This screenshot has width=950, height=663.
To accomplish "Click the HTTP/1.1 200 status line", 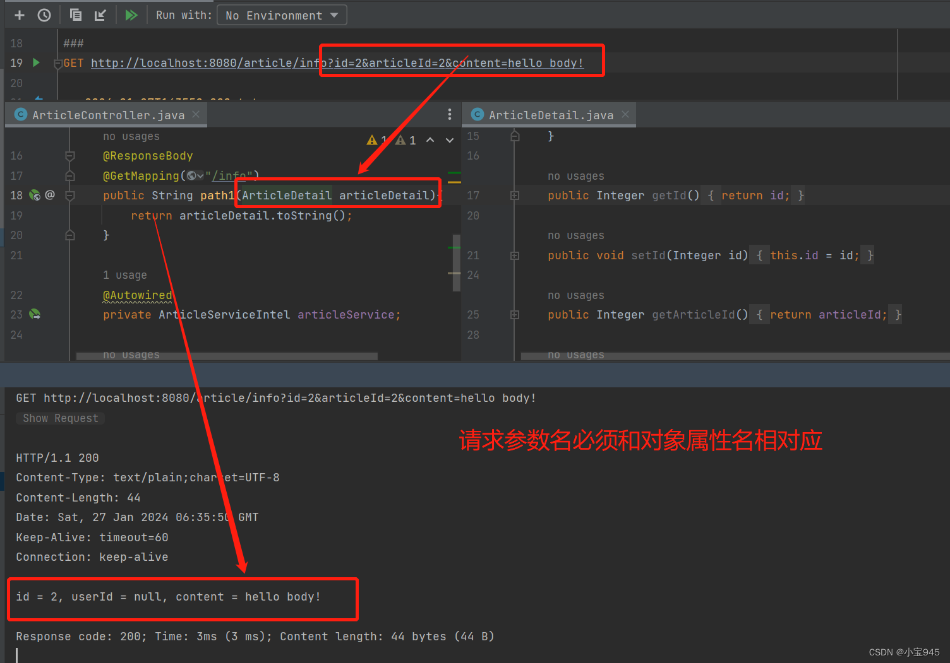I will pyautogui.click(x=57, y=458).
